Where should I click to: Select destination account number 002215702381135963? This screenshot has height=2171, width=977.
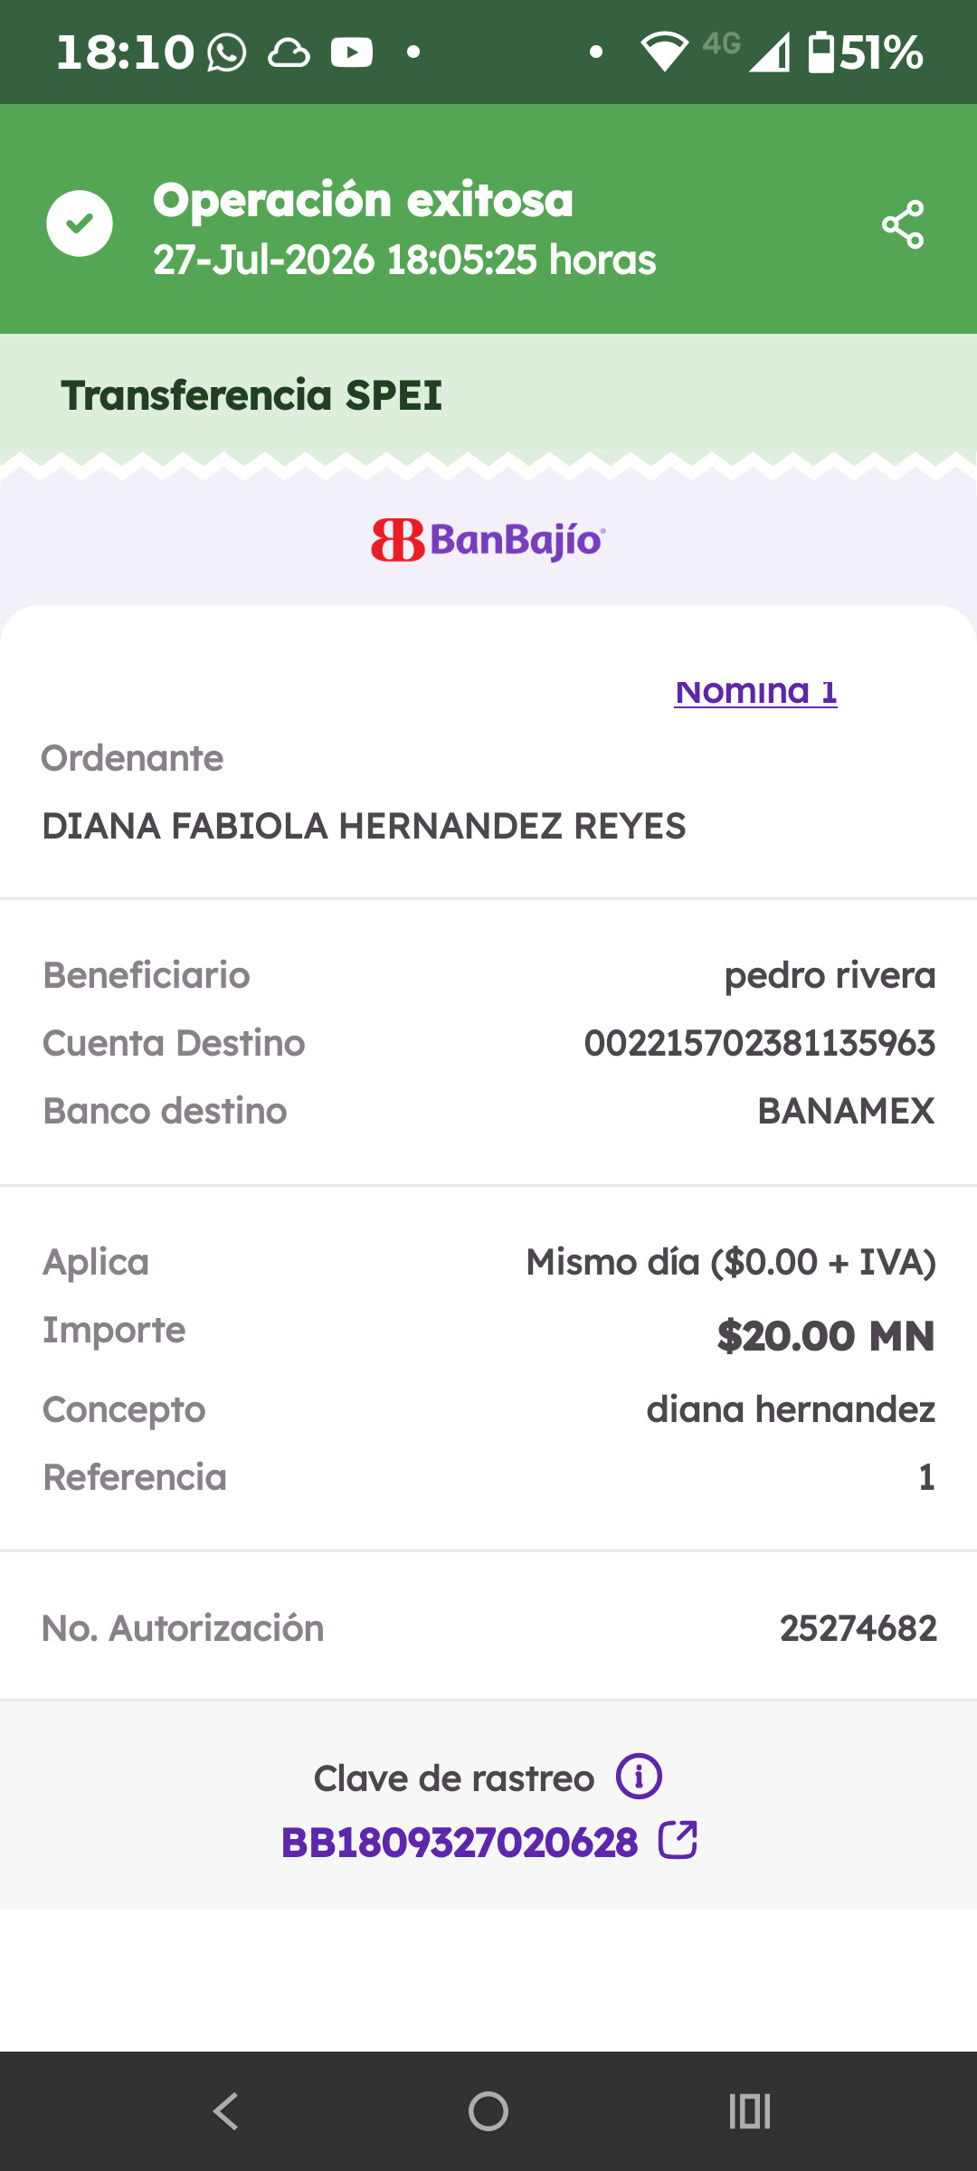pos(760,1043)
